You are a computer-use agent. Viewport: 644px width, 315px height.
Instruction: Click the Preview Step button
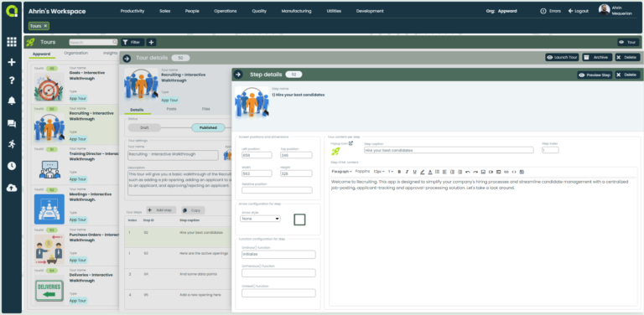tap(595, 75)
